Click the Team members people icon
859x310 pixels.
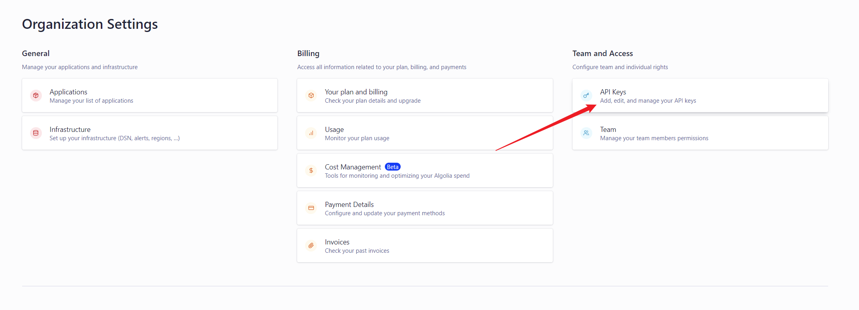pos(586,133)
